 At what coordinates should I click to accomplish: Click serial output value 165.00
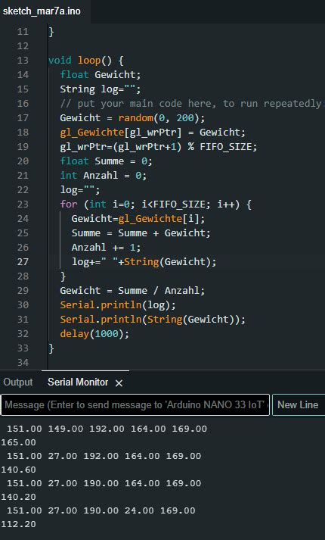coord(19,442)
